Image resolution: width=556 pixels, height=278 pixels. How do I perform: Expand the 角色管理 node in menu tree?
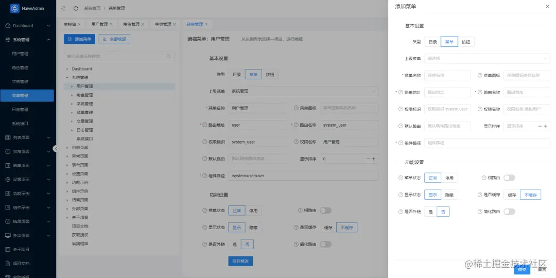[72, 95]
